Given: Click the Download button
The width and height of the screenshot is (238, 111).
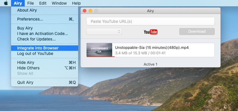Looking at the screenshot, I should tap(197, 31).
